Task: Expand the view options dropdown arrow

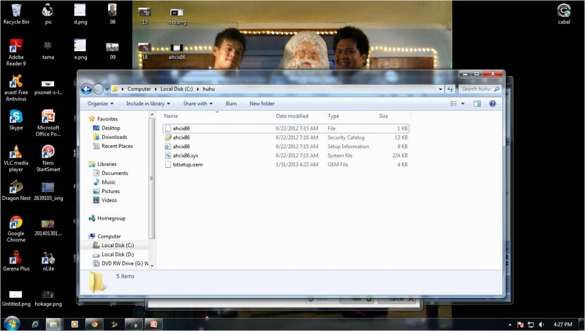Action: pos(463,103)
